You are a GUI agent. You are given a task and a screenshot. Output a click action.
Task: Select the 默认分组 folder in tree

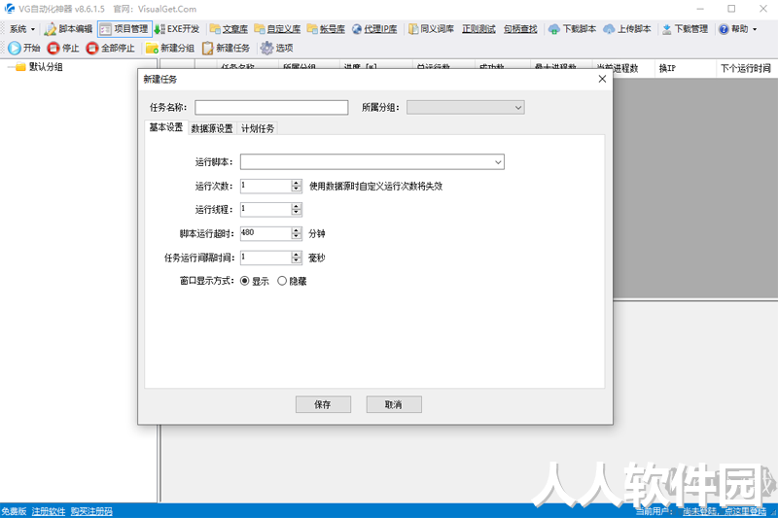pos(40,67)
